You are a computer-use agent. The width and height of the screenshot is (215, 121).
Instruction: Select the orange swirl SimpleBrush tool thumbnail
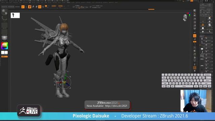click(203, 25)
